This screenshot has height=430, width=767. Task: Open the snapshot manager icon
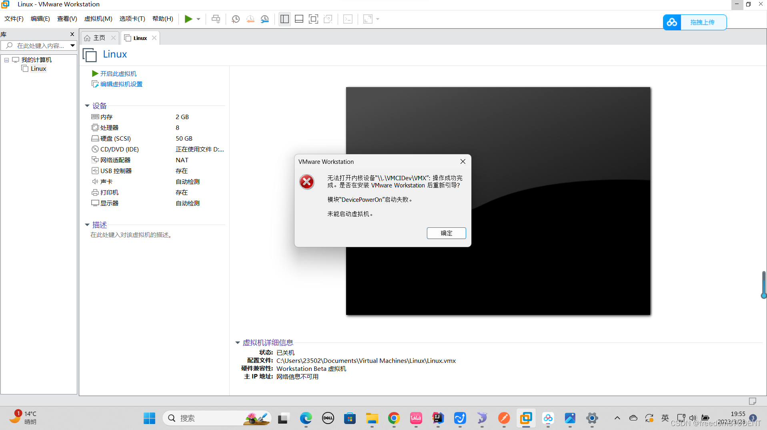coord(264,19)
